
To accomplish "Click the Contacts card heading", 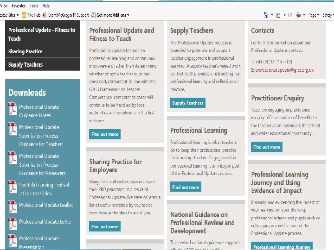I will [263, 31].
